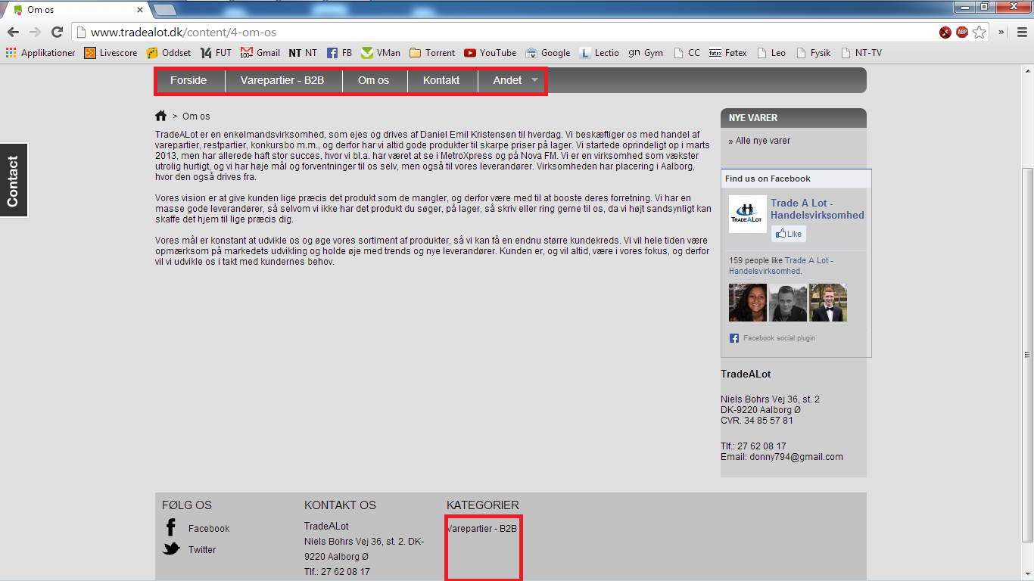This screenshot has height=581, width=1034.
Task: Open the Facebook social plugin link
Action: pos(779,338)
